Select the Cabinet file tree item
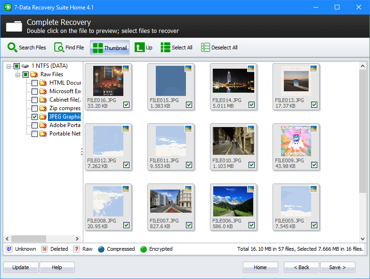 pos(65,100)
